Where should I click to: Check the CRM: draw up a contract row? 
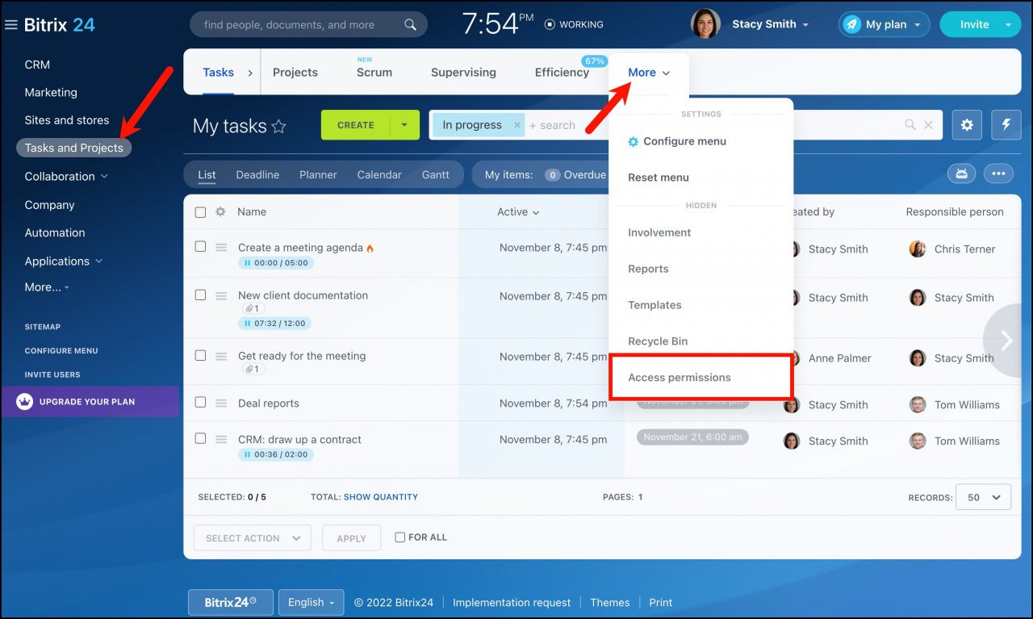[x=200, y=438]
